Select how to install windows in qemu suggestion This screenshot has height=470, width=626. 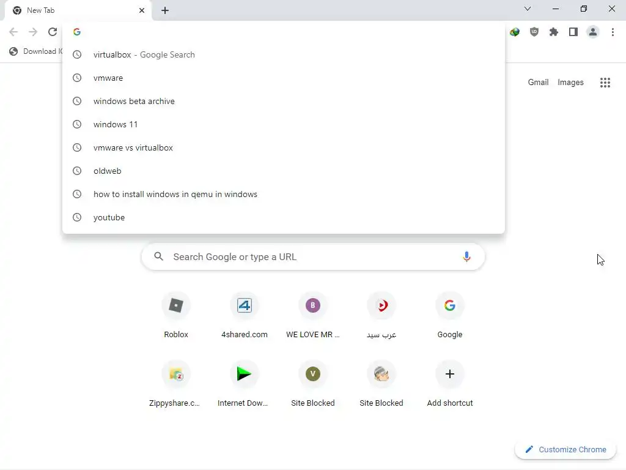click(284, 194)
